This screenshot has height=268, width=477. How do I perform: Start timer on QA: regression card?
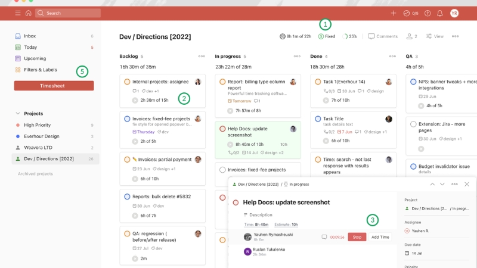pyautogui.click(x=135, y=258)
